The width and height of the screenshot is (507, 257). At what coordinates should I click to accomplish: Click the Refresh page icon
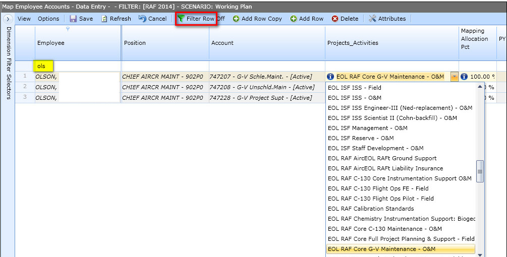coord(104,19)
